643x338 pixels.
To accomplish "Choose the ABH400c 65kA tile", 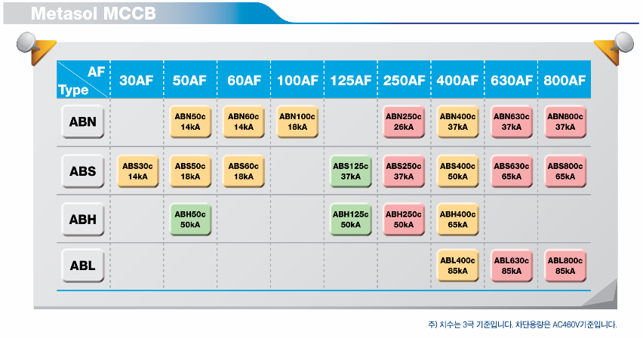I will pyautogui.click(x=457, y=220).
